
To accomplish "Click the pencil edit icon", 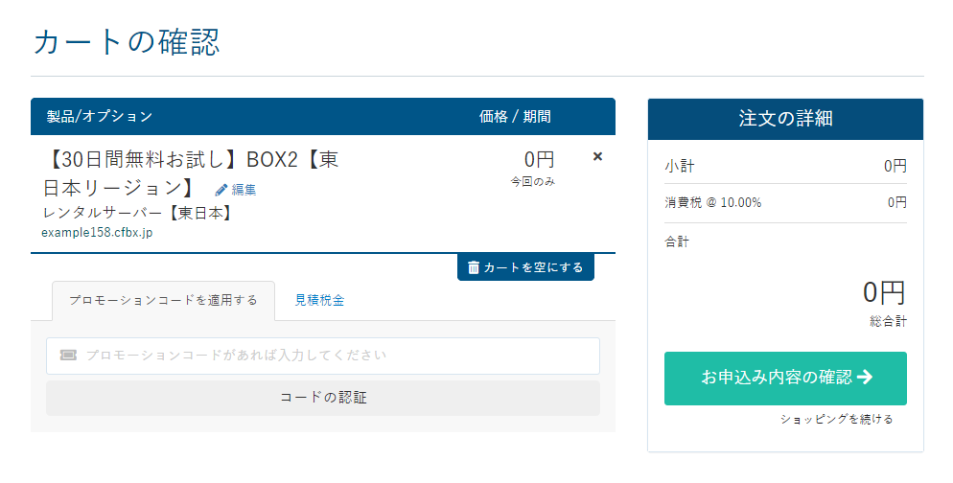I will (x=221, y=190).
